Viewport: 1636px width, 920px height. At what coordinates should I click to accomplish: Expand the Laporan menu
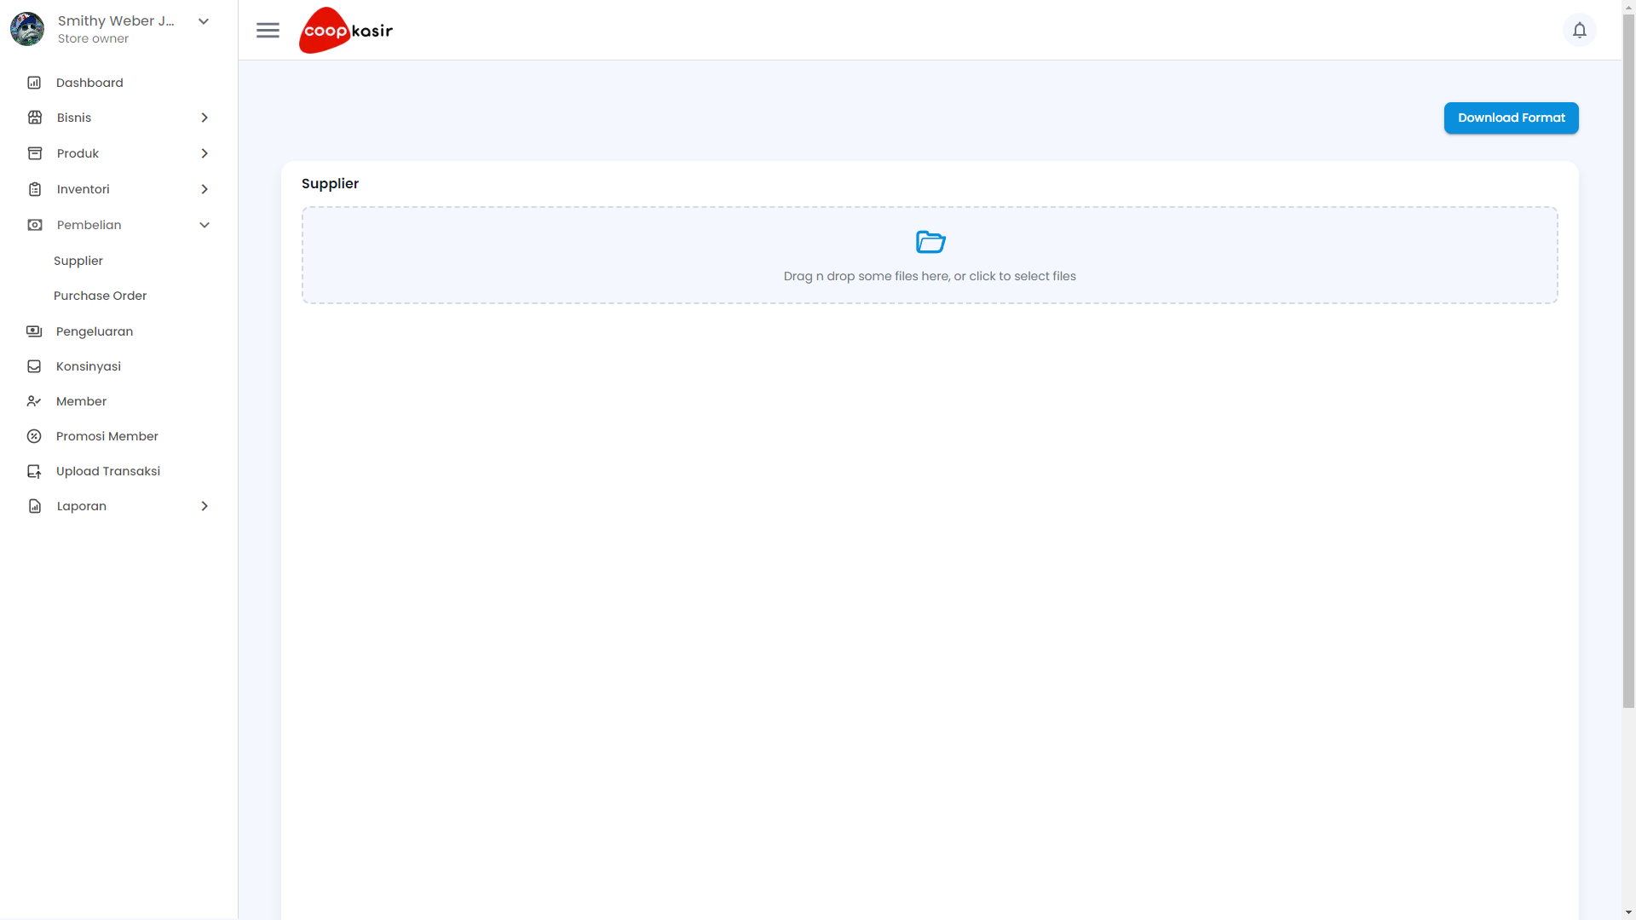point(204,505)
